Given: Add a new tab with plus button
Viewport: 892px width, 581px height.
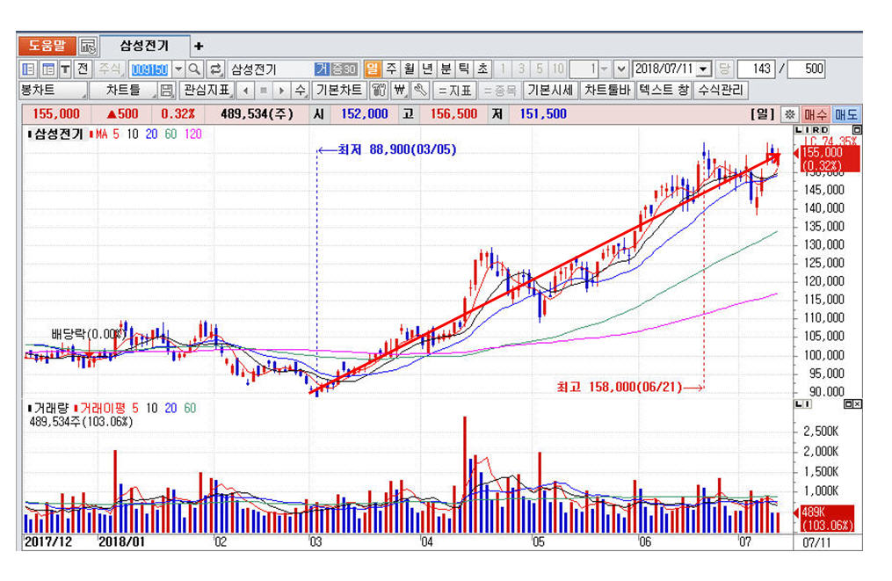Looking at the screenshot, I should pyautogui.click(x=199, y=47).
